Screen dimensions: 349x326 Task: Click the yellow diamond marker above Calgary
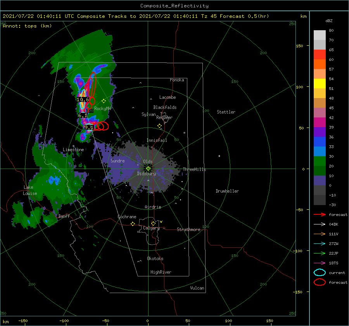(153, 223)
